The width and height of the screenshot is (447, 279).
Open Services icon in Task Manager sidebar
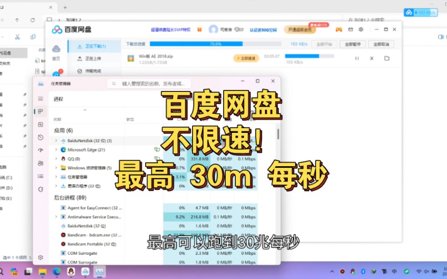pos(41,189)
